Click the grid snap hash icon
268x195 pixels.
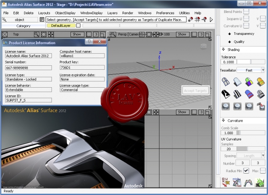197,20
